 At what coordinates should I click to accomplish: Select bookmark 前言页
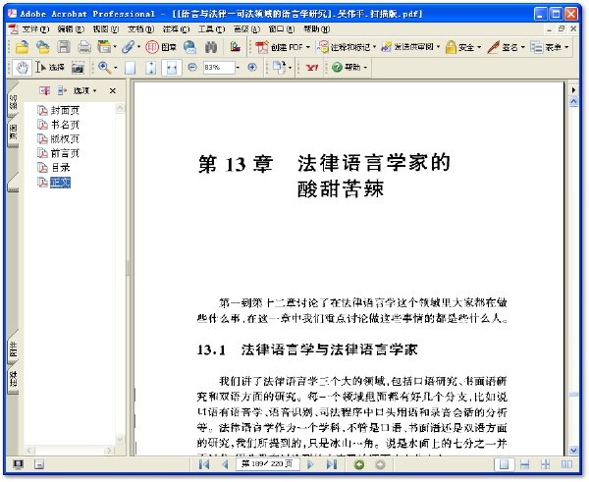click(65, 153)
